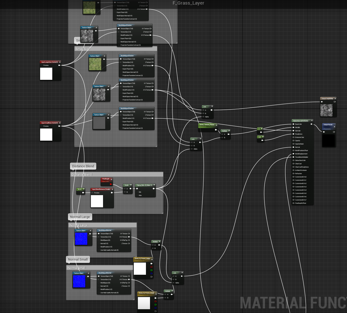
Task: Click the blue normal texture in Normal Large
Action: click(81, 239)
